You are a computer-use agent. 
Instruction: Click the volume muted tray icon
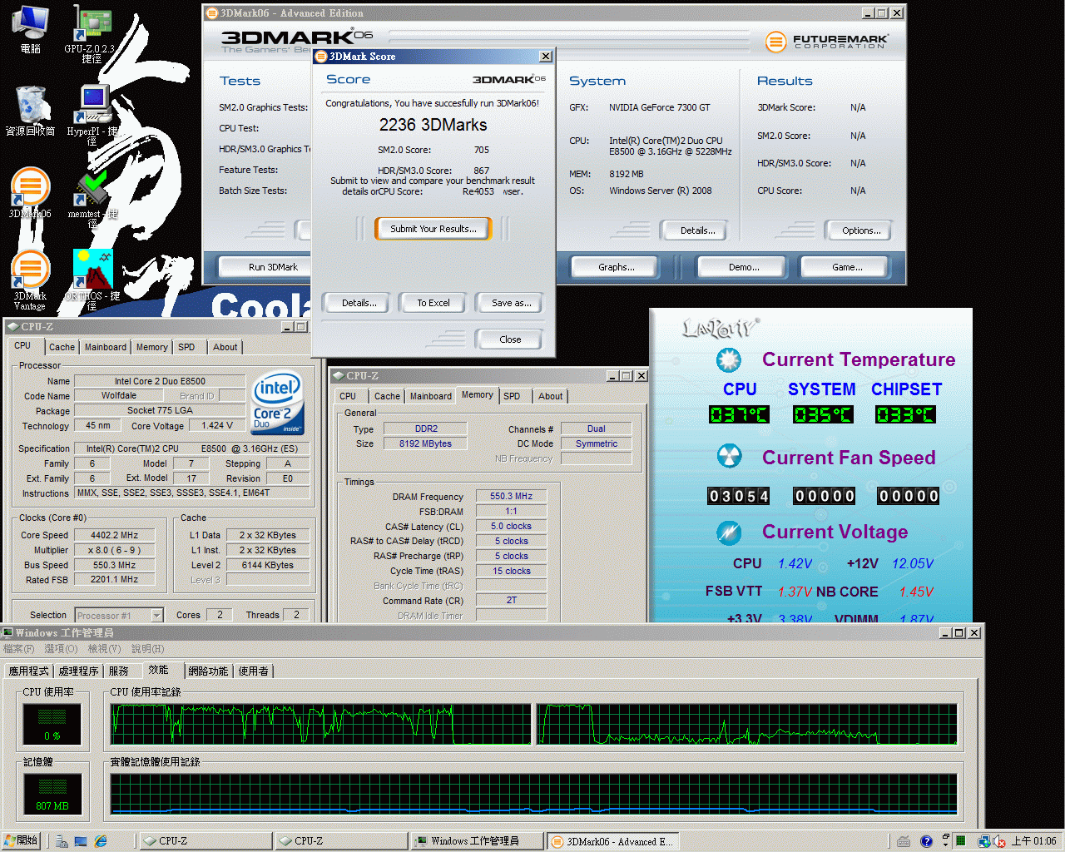tap(999, 841)
